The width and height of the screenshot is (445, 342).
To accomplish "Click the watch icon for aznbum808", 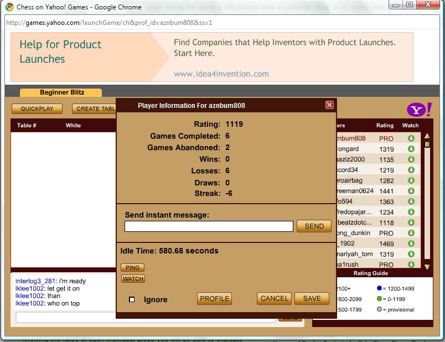I will [411, 138].
